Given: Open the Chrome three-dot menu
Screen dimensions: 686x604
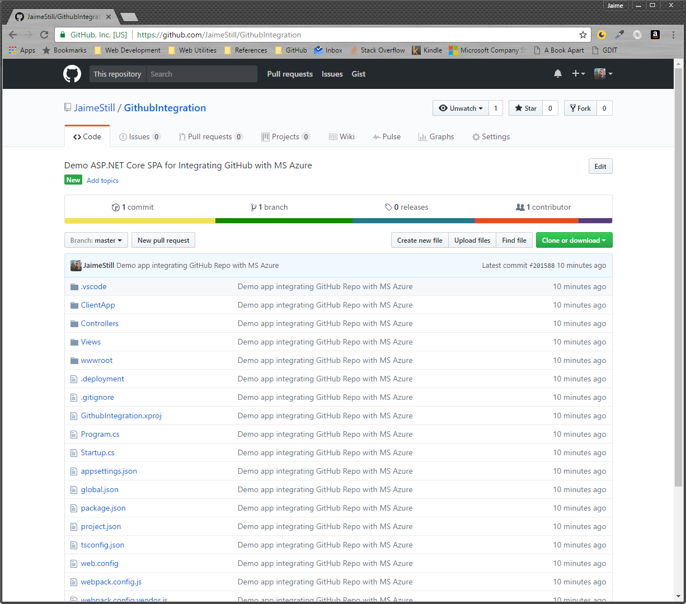Looking at the screenshot, I should (x=673, y=35).
